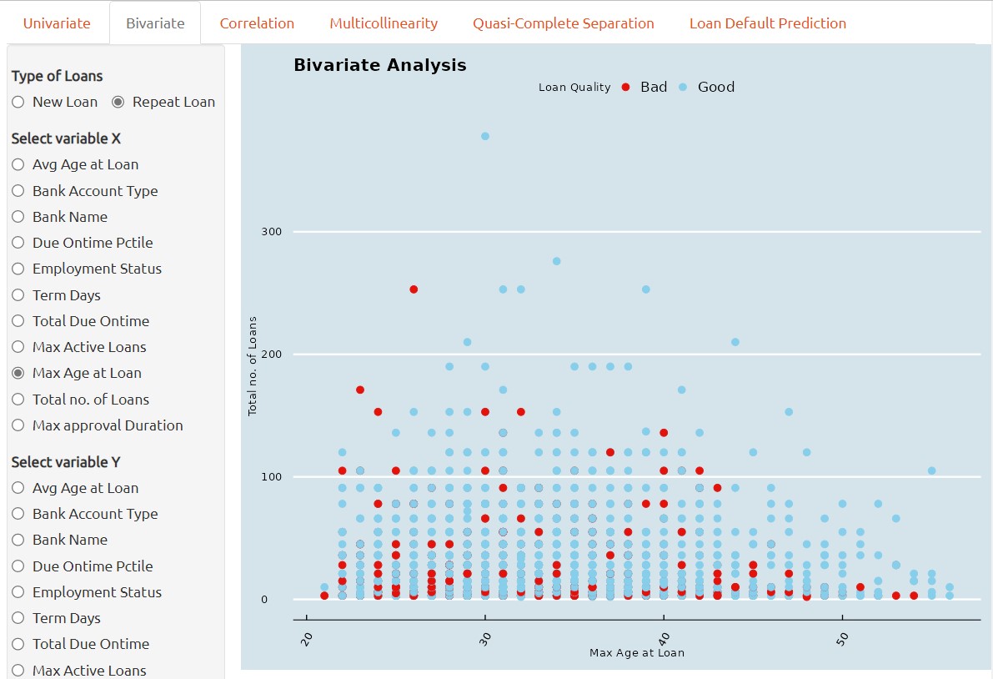The image size is (993, 679).
Task: Choose Term Days as variable Y
Action: [x=18, y=619]
